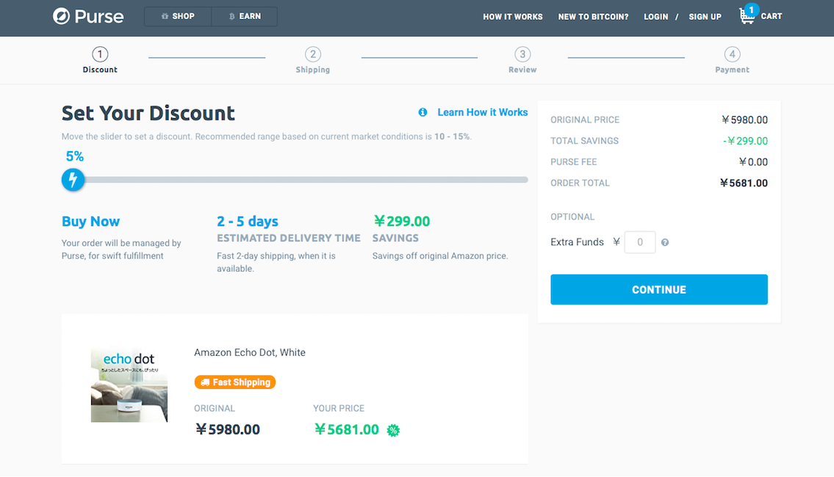Click the Echo Dot product thumbnail
This screenshot has height=477, width=834.
(129, 385)
